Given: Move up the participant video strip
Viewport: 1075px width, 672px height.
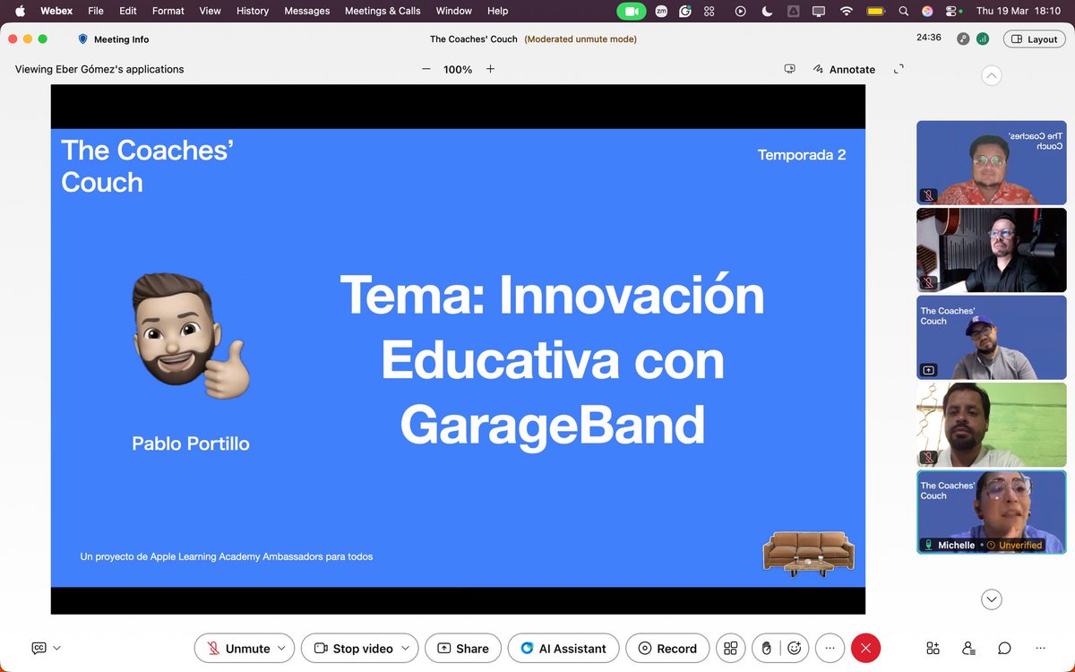Looking at the screenshot, I should (991, 76).
